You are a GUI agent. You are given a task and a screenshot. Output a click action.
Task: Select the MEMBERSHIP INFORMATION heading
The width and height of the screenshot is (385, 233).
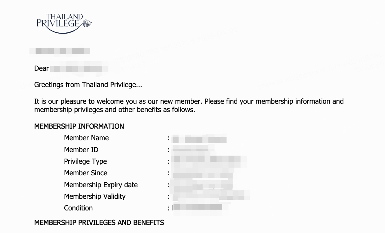pos(79,126)
